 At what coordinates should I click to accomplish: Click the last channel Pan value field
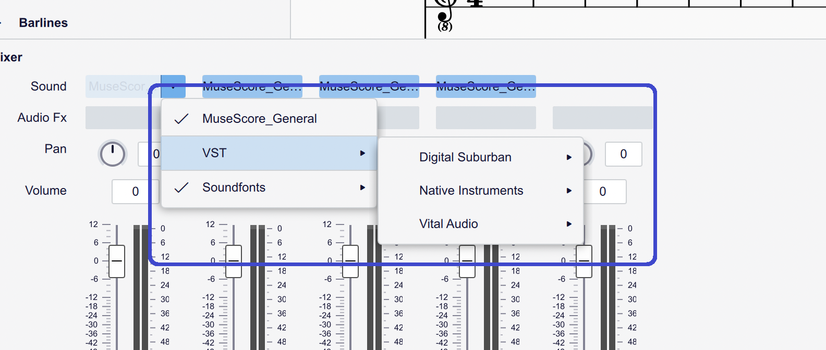pyautogui.click(x=623, y=154)
